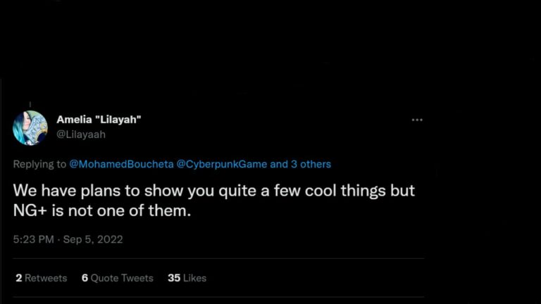Show the 35 Likes list
This screenshot has width=541, height=304.
pyautogui.click(x=187, y=278)
